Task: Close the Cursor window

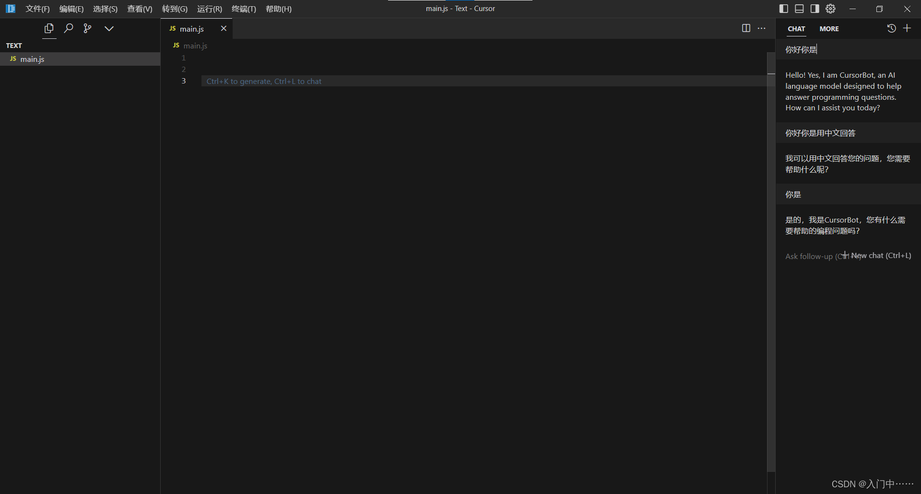Action: pos(907,9)
